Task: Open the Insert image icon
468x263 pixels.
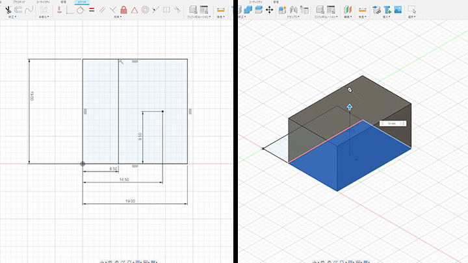Action: 398,10
